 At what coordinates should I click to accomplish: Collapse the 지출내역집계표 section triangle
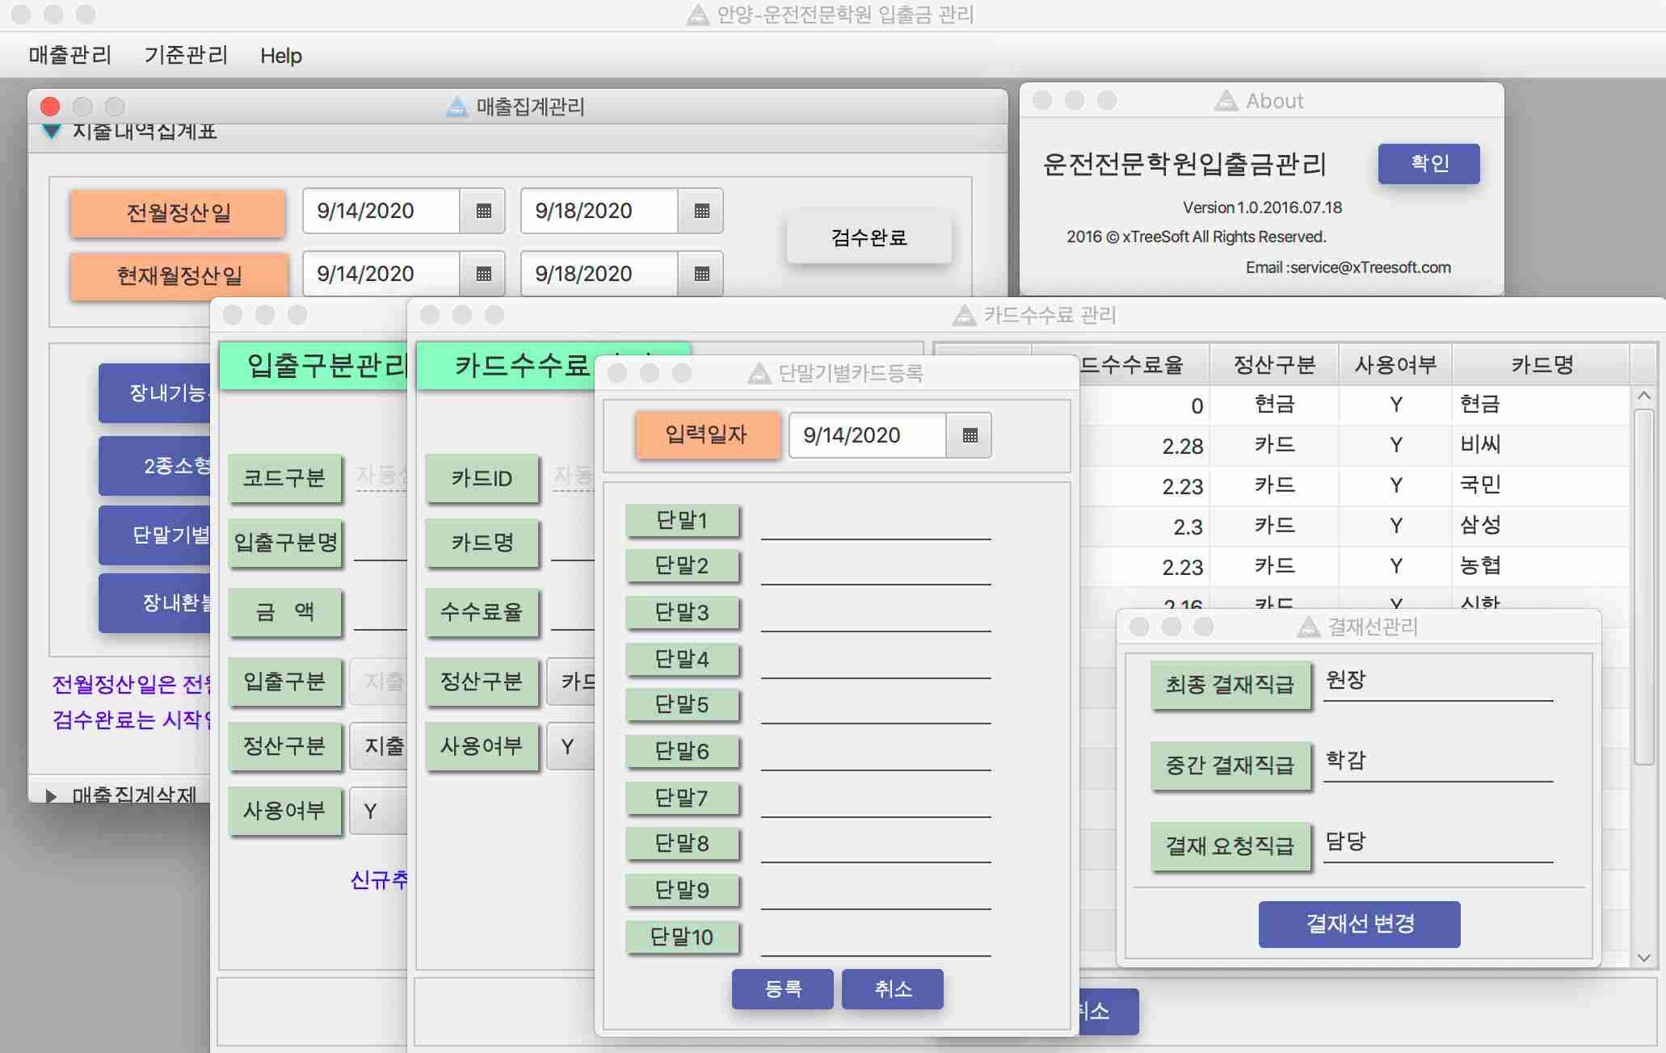(51, 132)
